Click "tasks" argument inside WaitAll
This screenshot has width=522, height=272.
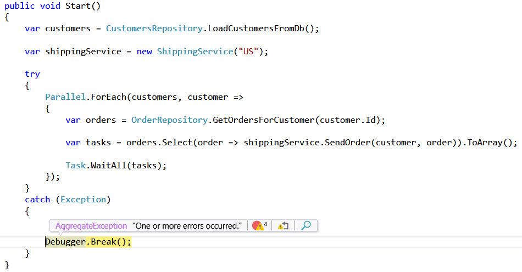[144, 166]
